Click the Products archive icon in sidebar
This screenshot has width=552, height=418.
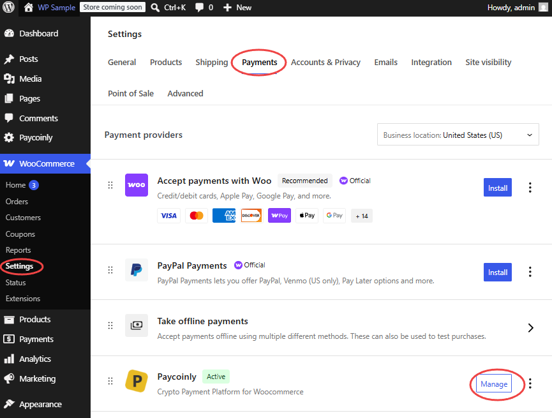pyautogui.click(x=9, y=319)
